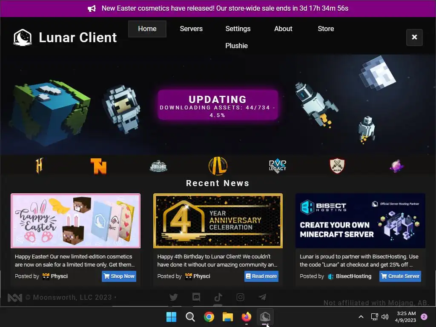This screenshot has width=436, height=327.
Task: Click the Read more button
Action: click(x=261, y=276)
